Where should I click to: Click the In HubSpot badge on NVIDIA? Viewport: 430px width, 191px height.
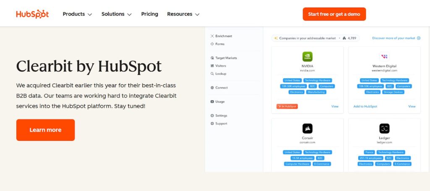click(287, 106)
